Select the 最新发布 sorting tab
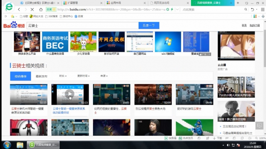 point(42,76)
